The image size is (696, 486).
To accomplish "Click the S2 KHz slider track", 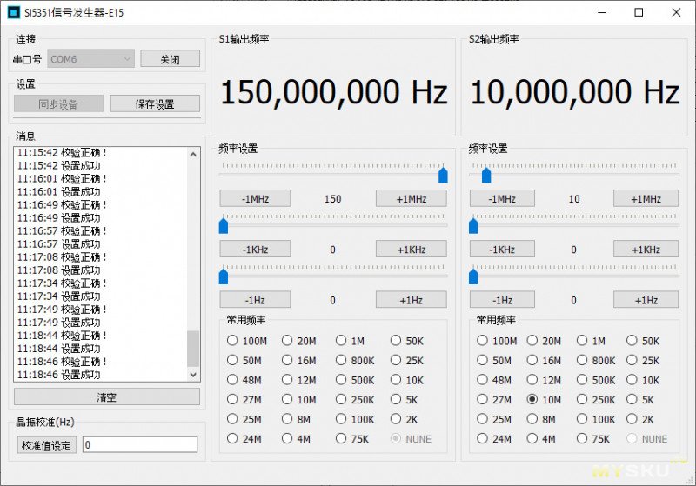I will (574, 226).
